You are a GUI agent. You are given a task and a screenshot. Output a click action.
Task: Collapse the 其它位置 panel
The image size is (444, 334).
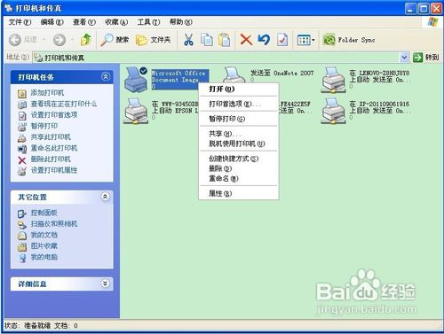click(x=105, y=197)
